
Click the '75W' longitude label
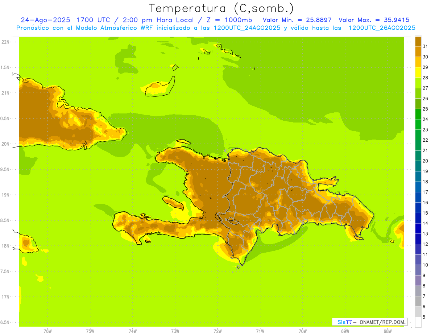click(x=90, y=331)
